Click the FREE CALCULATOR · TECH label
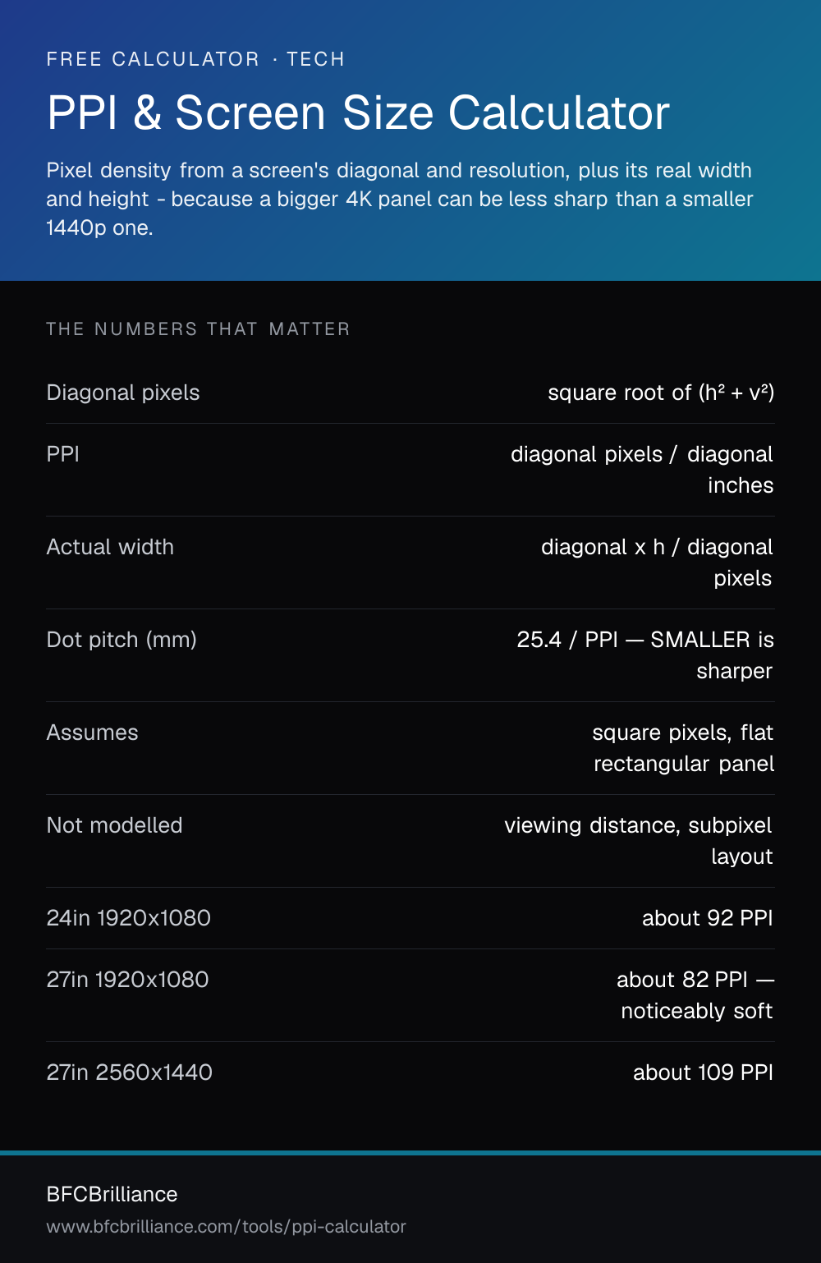The width and height of the screenshot is (821, 1263). click(x=195, y=59)
